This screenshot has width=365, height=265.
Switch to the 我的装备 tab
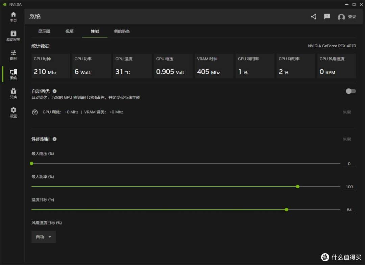coord(122,31)
